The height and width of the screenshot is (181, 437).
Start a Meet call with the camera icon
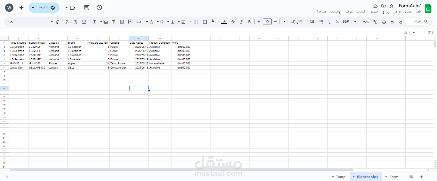click(73, 8)
